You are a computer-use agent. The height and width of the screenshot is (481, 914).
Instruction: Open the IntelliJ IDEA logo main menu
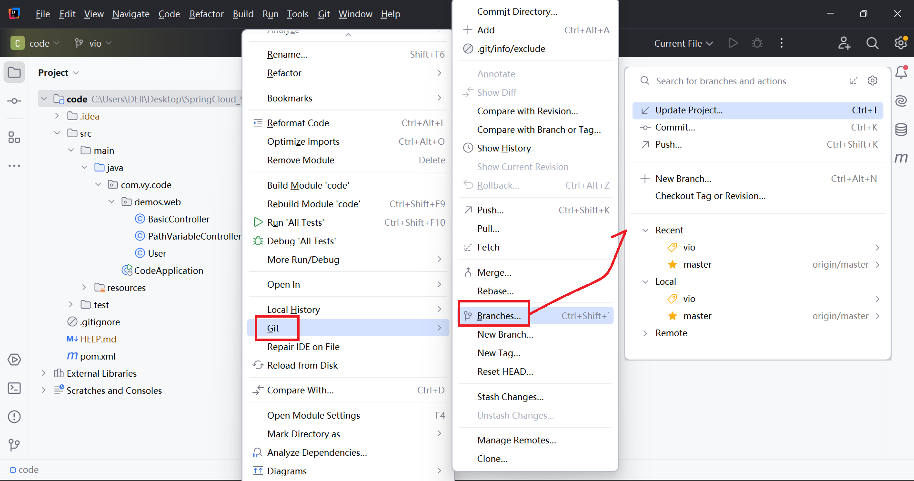click(x=14, y=14)
